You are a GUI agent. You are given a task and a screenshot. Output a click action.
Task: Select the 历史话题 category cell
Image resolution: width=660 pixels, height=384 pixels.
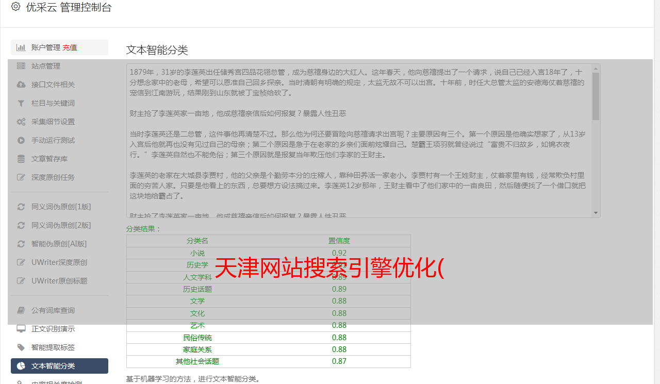click(x=197, y=289)
